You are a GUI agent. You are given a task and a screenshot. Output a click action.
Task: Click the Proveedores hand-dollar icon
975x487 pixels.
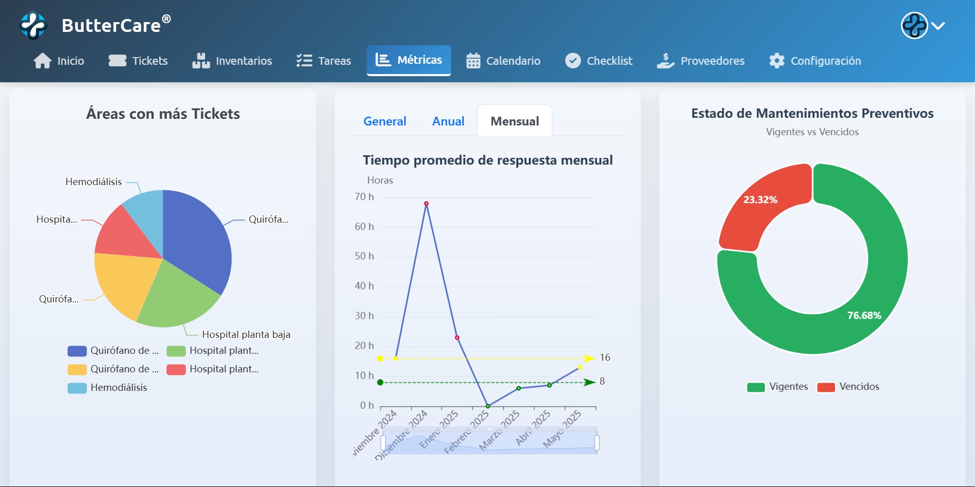pos(665,61)
